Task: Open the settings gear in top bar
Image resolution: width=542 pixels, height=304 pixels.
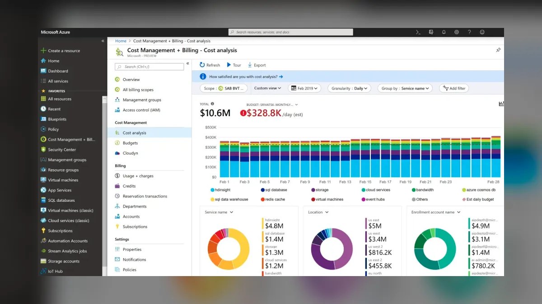Action: click(x=457, y=32)
